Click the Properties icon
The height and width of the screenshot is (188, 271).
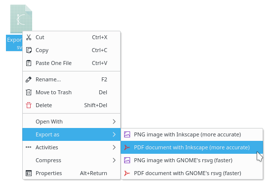(x=29, y=173)
